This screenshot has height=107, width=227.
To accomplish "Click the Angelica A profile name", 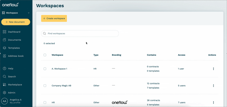I will [16, 100].
